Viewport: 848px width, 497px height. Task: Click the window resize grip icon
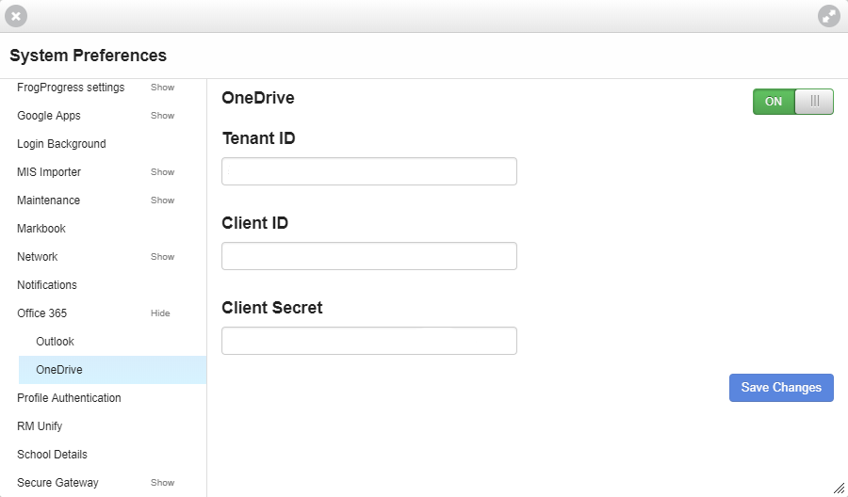839,488
